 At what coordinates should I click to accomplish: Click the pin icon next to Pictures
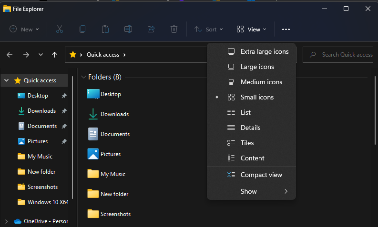64,141
